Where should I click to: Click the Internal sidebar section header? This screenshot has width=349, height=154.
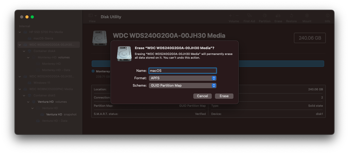click(x=25, y=26)
